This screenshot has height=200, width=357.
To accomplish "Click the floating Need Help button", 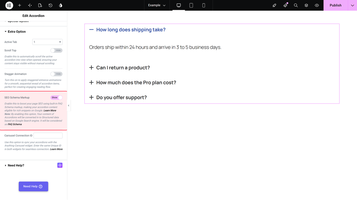I will [33, 186].
